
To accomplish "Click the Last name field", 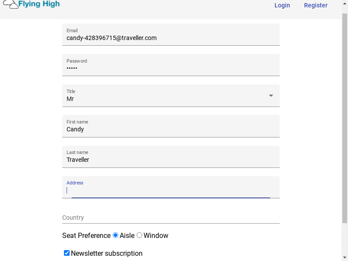I will (x=171, y=160).
